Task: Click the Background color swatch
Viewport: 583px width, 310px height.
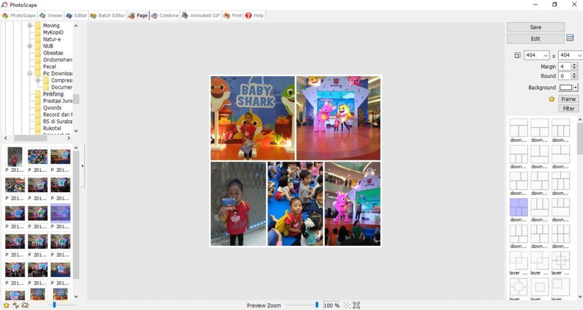Action: click(565, 88)
